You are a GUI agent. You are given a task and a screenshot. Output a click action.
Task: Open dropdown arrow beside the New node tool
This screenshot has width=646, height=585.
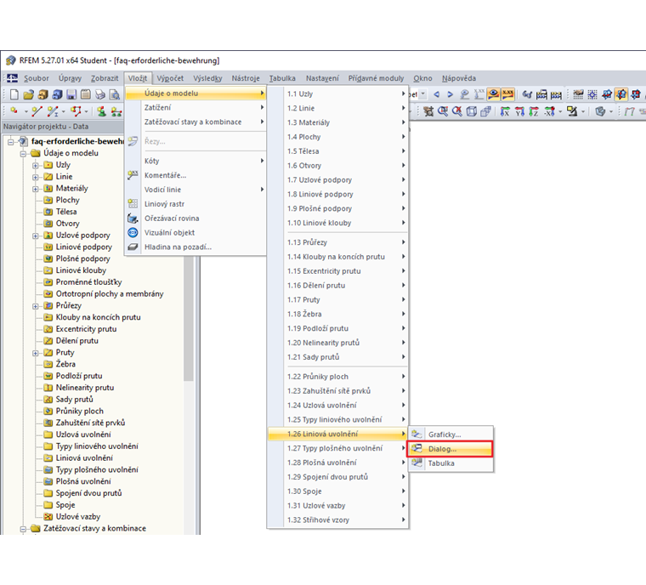point(26,111)
